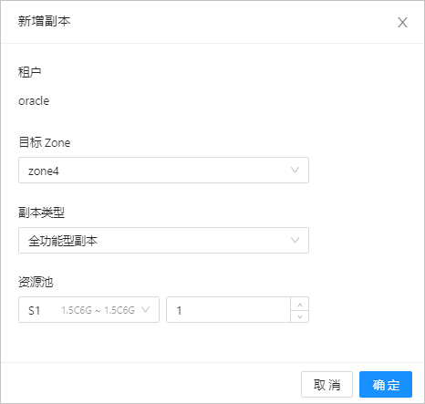The image size is (425, 404).
Task: Close the 新增副本 dialog with the X icon
Action: click(x=402, y=22)
